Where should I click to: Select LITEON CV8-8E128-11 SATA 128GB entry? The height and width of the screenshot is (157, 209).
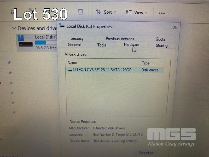coord(102,70)
